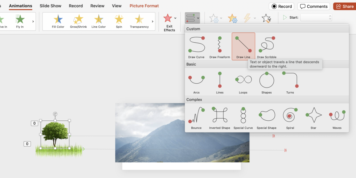Open the View tab
This screenshot has width=356, height=178.
pyautogui.click(x=117, y=6)
